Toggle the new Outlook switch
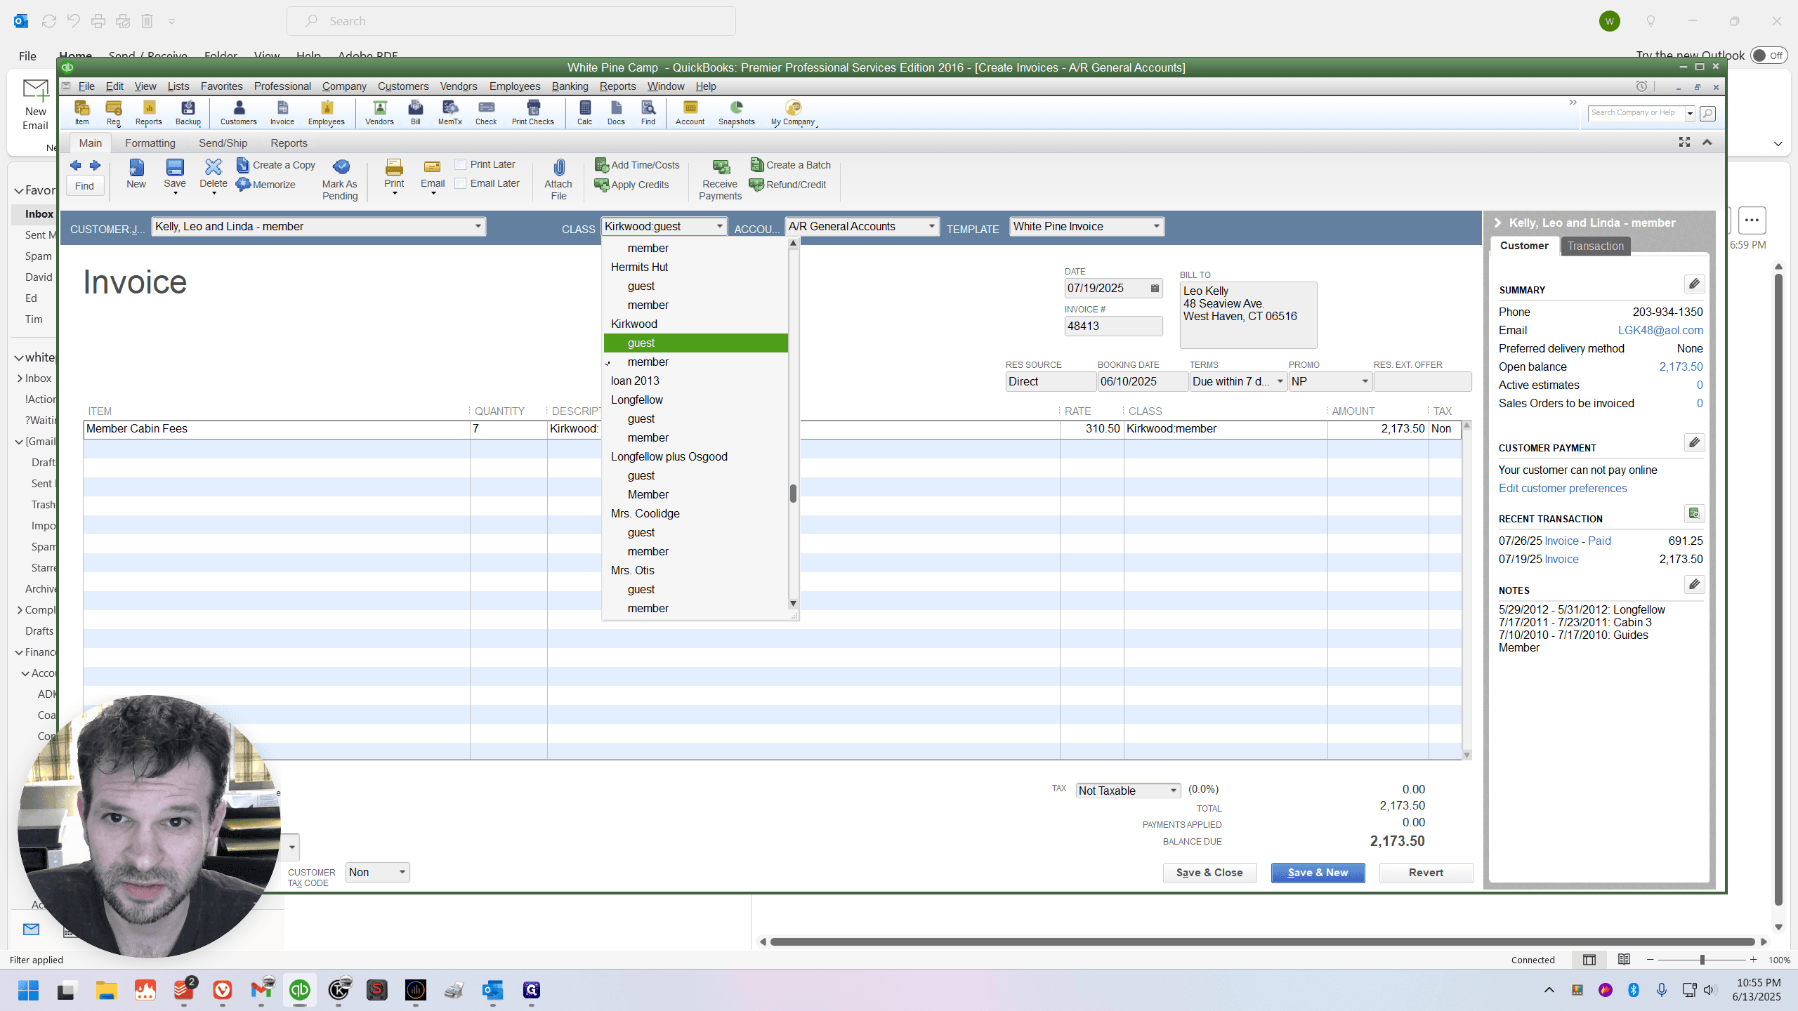1798x1011 pixels. (1769, 55)
